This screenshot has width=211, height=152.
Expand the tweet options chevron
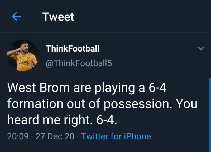tap(201, 49)
